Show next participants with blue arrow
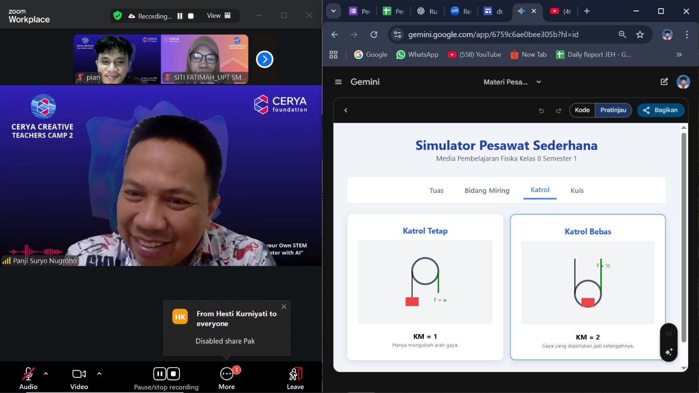The width and height of the screenshot is (699, 393). tap(265, 59)
